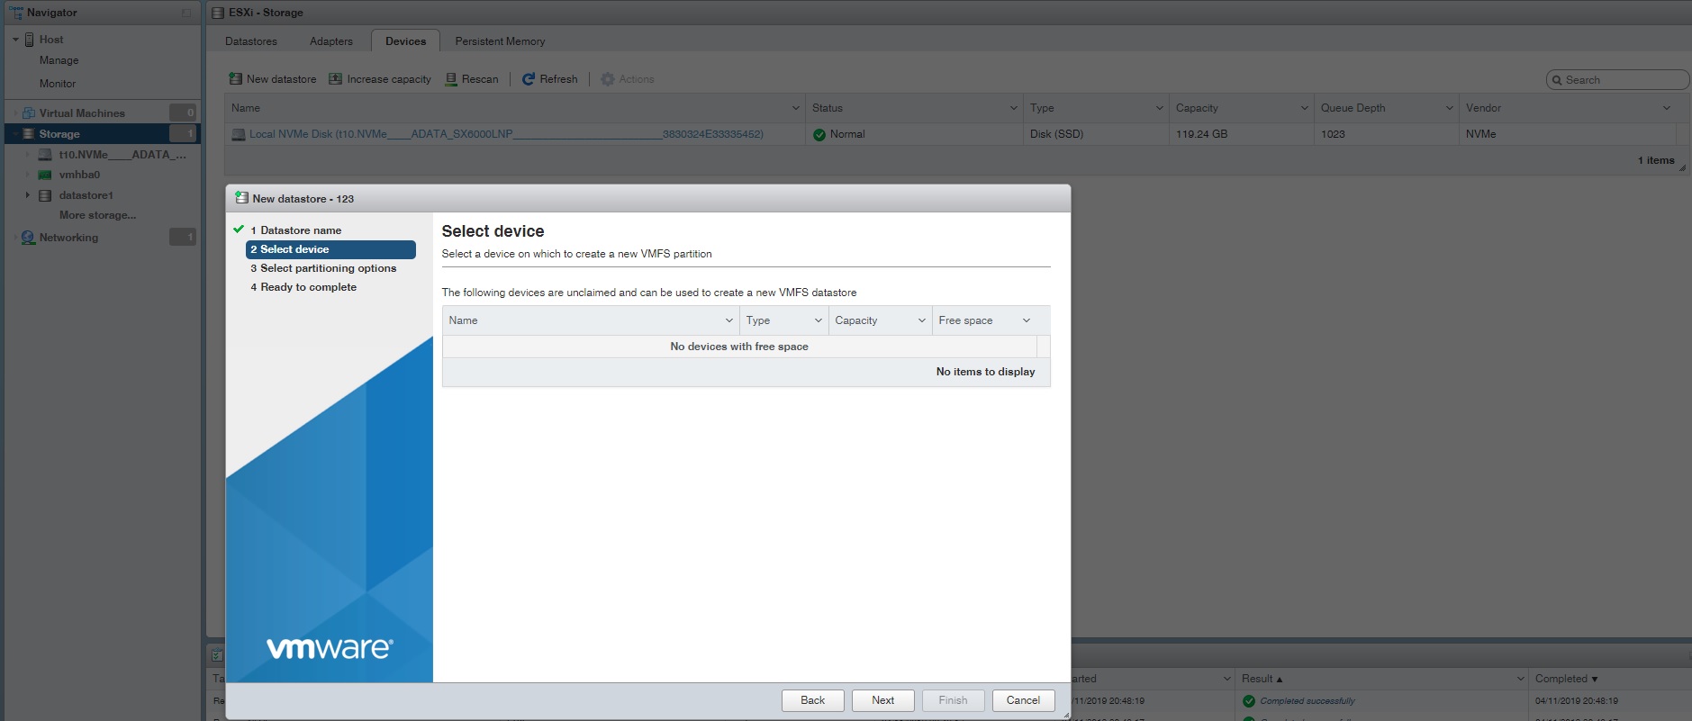Click the datastore1 icon in tree
The width and height of the screenshot is (1692, 721).
tap(45, 195)
